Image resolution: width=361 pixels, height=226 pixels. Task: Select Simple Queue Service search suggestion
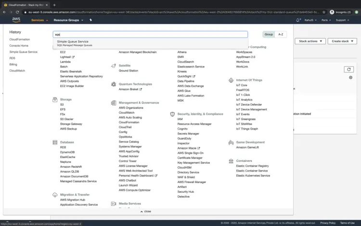[151, 43]
